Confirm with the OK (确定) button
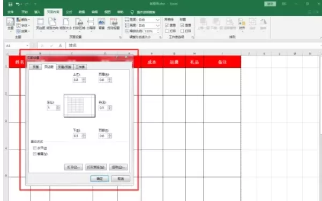 point(100,179)
